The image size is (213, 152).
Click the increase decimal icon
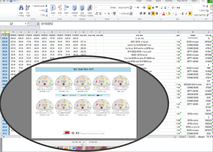100,13
